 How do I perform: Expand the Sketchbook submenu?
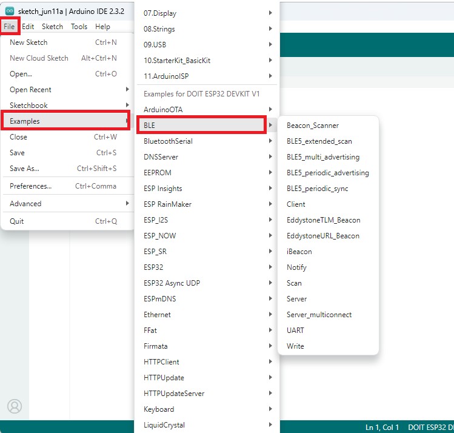(28, 106)
